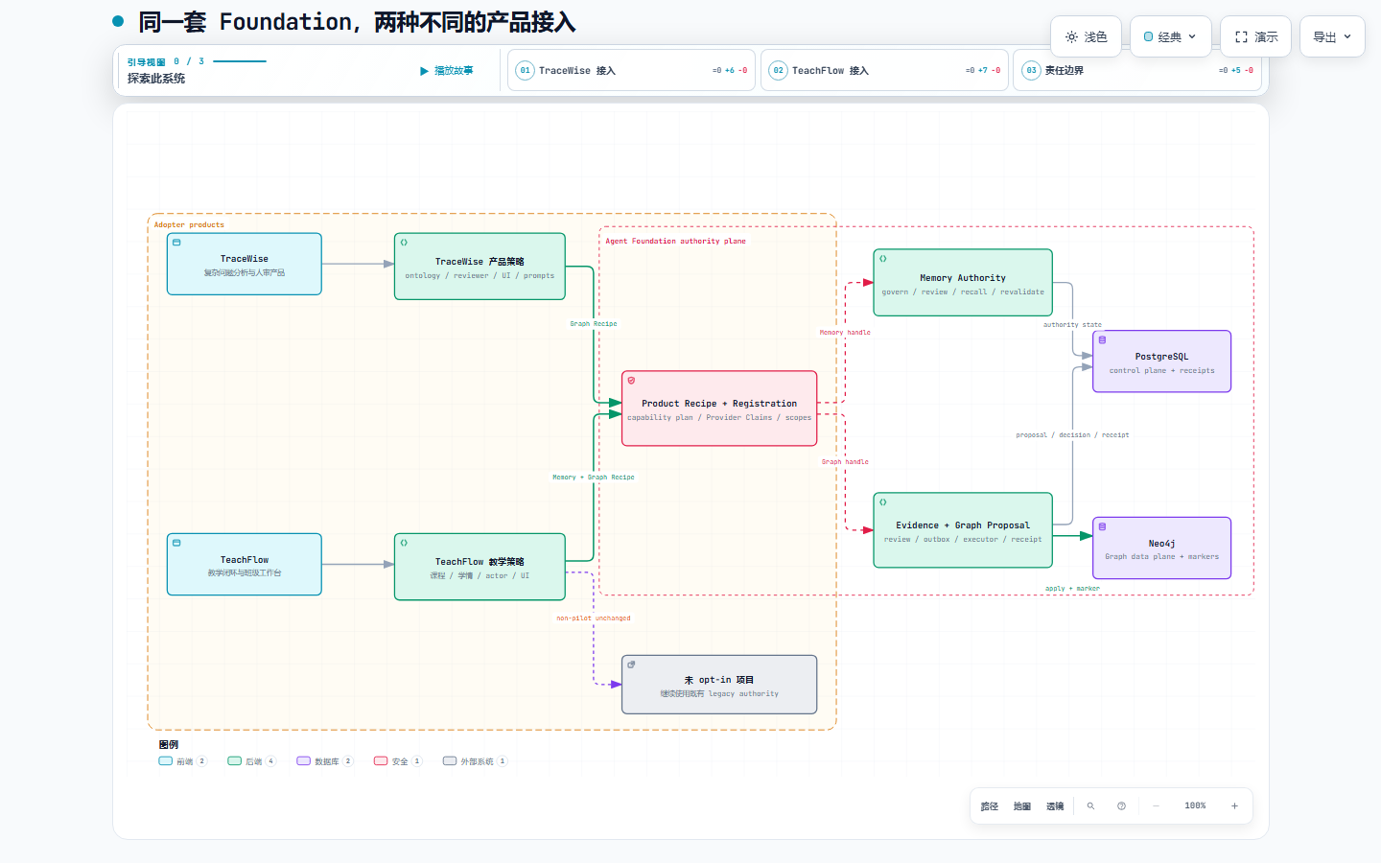Toggle the 外部系统 legend filter
This screenshot has width=1381, height=863.
pyautogui.click(x=475, y=761)
